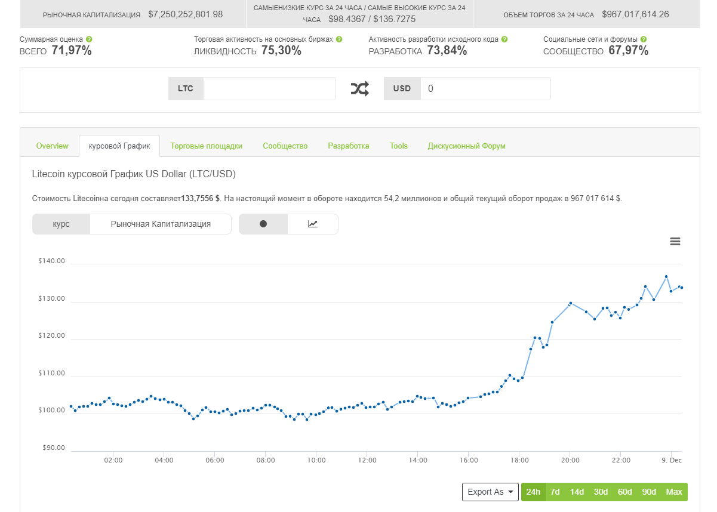Viewport: 717px width, 512px height.
Task: Click market cap value $7,250,252,801.98
Action: [186, 14]
